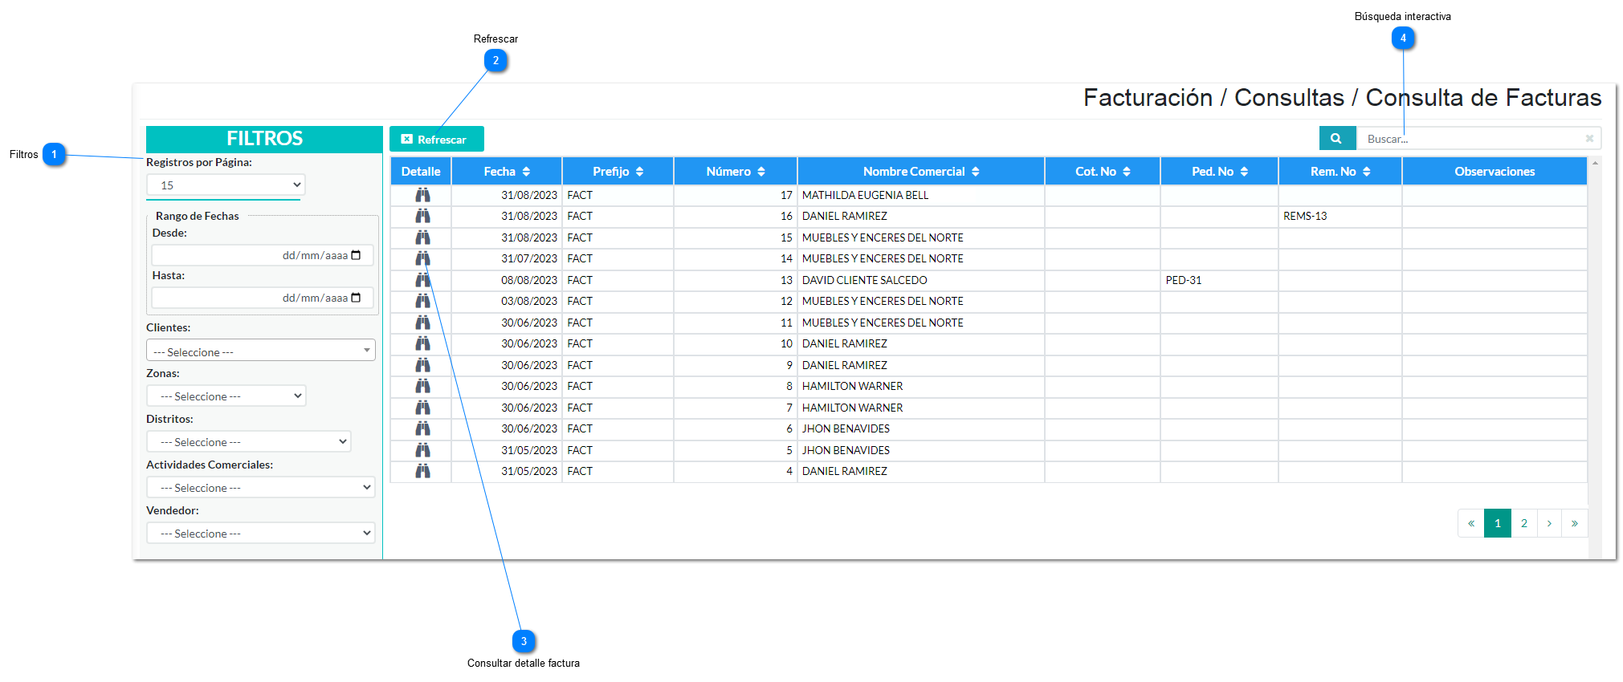Viewport: 1623px width, 682px height.
Task: Open the Distritos selection dropdown
Action: pyautogui.click(x=249, y=441)
